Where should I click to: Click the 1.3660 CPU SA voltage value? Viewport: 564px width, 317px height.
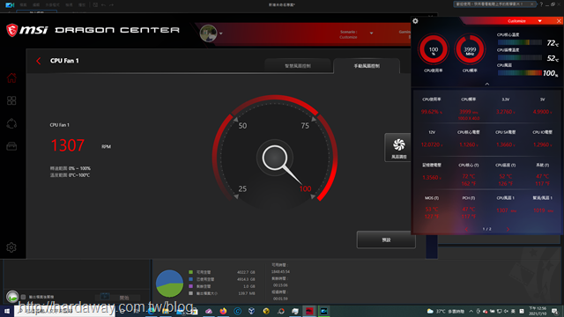(x=505, y=144)
